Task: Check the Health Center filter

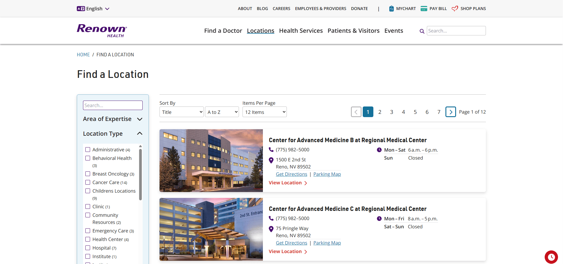Action: [x=88, y=239]
